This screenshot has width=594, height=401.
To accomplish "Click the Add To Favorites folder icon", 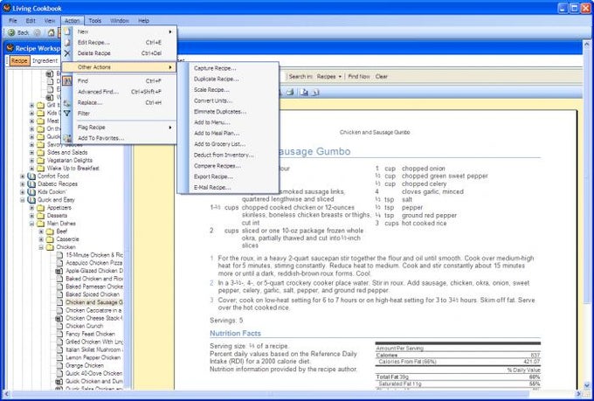I will pos(67,138).
